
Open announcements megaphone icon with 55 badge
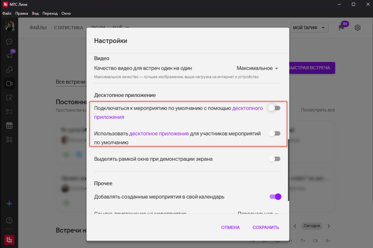pyautogui.click(x=9, y=55)
